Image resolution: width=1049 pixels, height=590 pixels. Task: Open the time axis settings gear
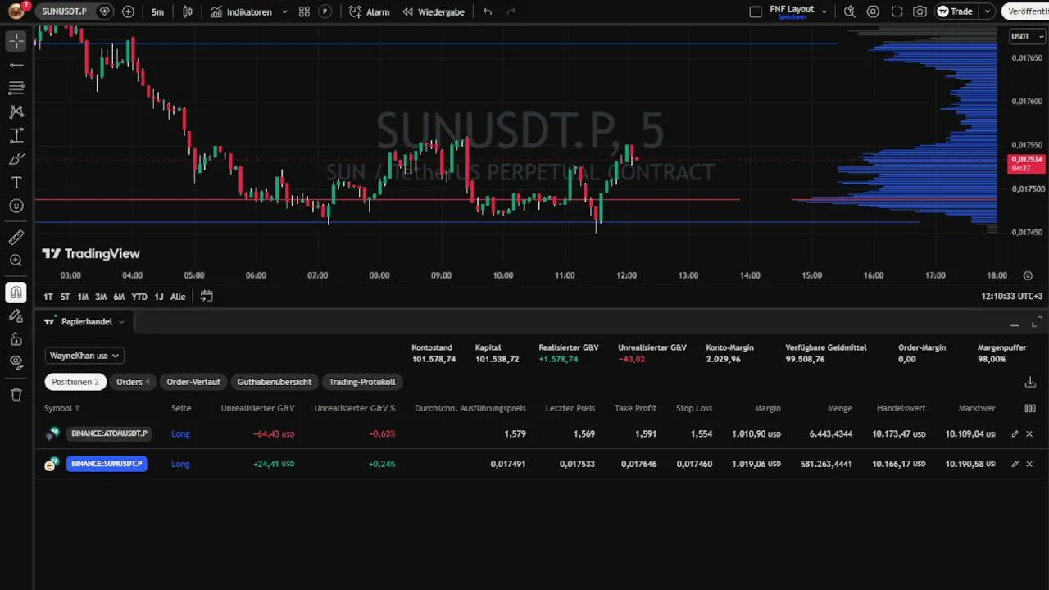1028,276
